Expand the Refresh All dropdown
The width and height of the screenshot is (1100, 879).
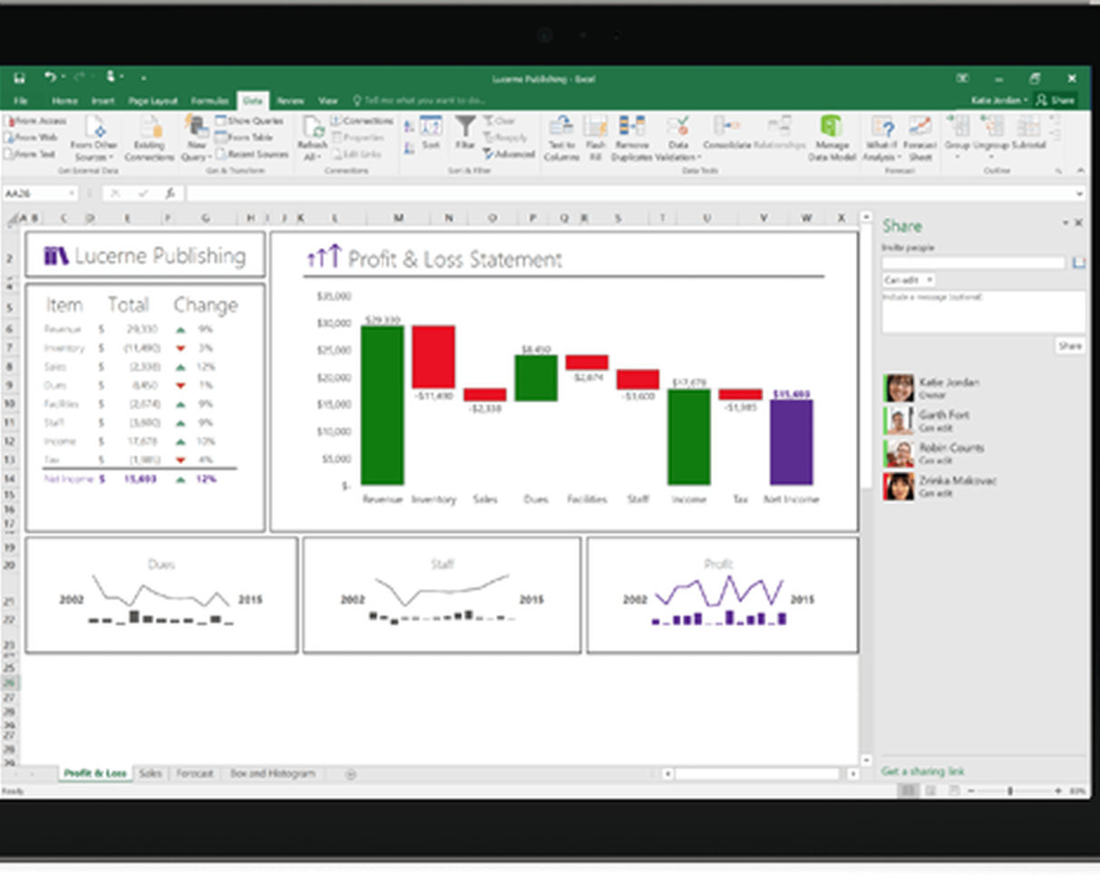pos(319,158)
